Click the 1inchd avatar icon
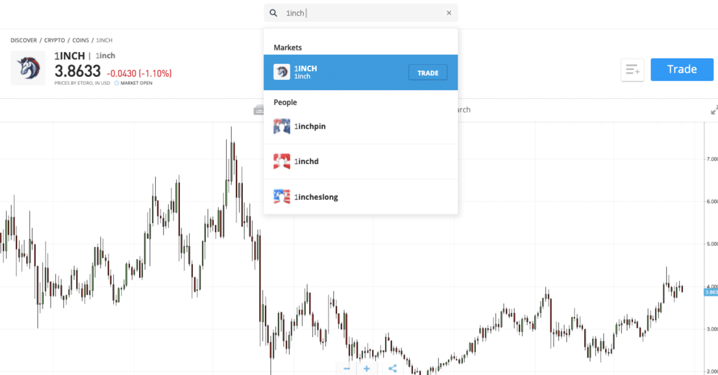 (282, 161)
